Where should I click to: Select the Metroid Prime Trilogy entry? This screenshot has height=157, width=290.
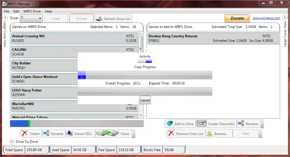click(75, 116)
